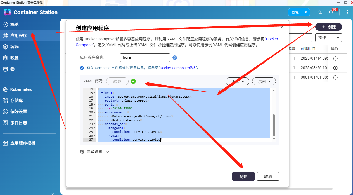353x195 pixels.
Task: Click the YAML editor scroll-down arrow
Action: click(274, 139)
